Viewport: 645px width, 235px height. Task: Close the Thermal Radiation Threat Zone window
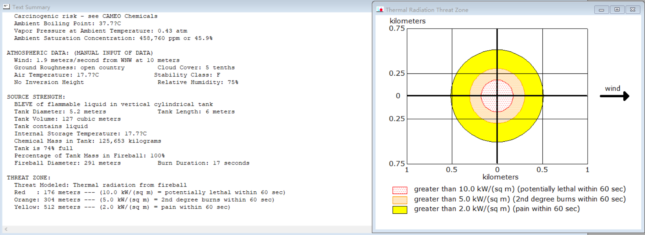tap(633, 10)
